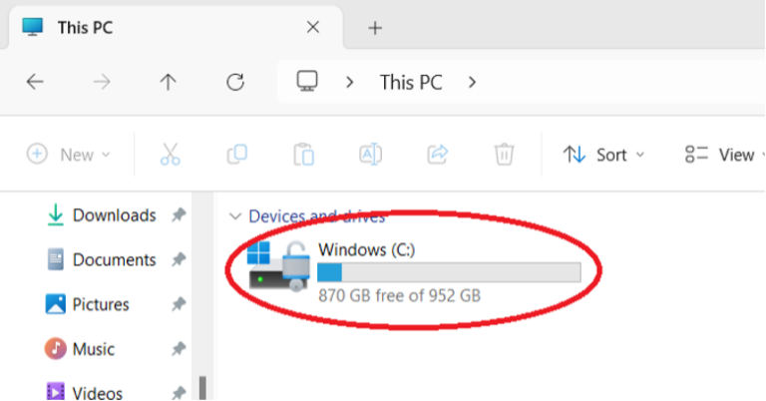Image resolution: width=766 pixels, height=401 pixels.
Task: Go up one folder level
Action: pyautogui.click(x=169, y=82)
